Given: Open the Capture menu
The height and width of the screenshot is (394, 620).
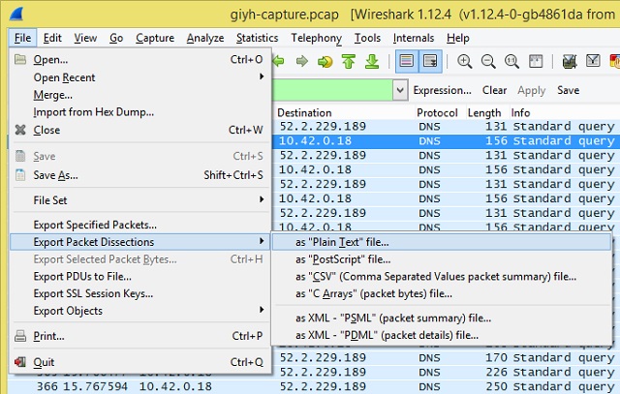Looking at the screenshot, I should point(155,38).
